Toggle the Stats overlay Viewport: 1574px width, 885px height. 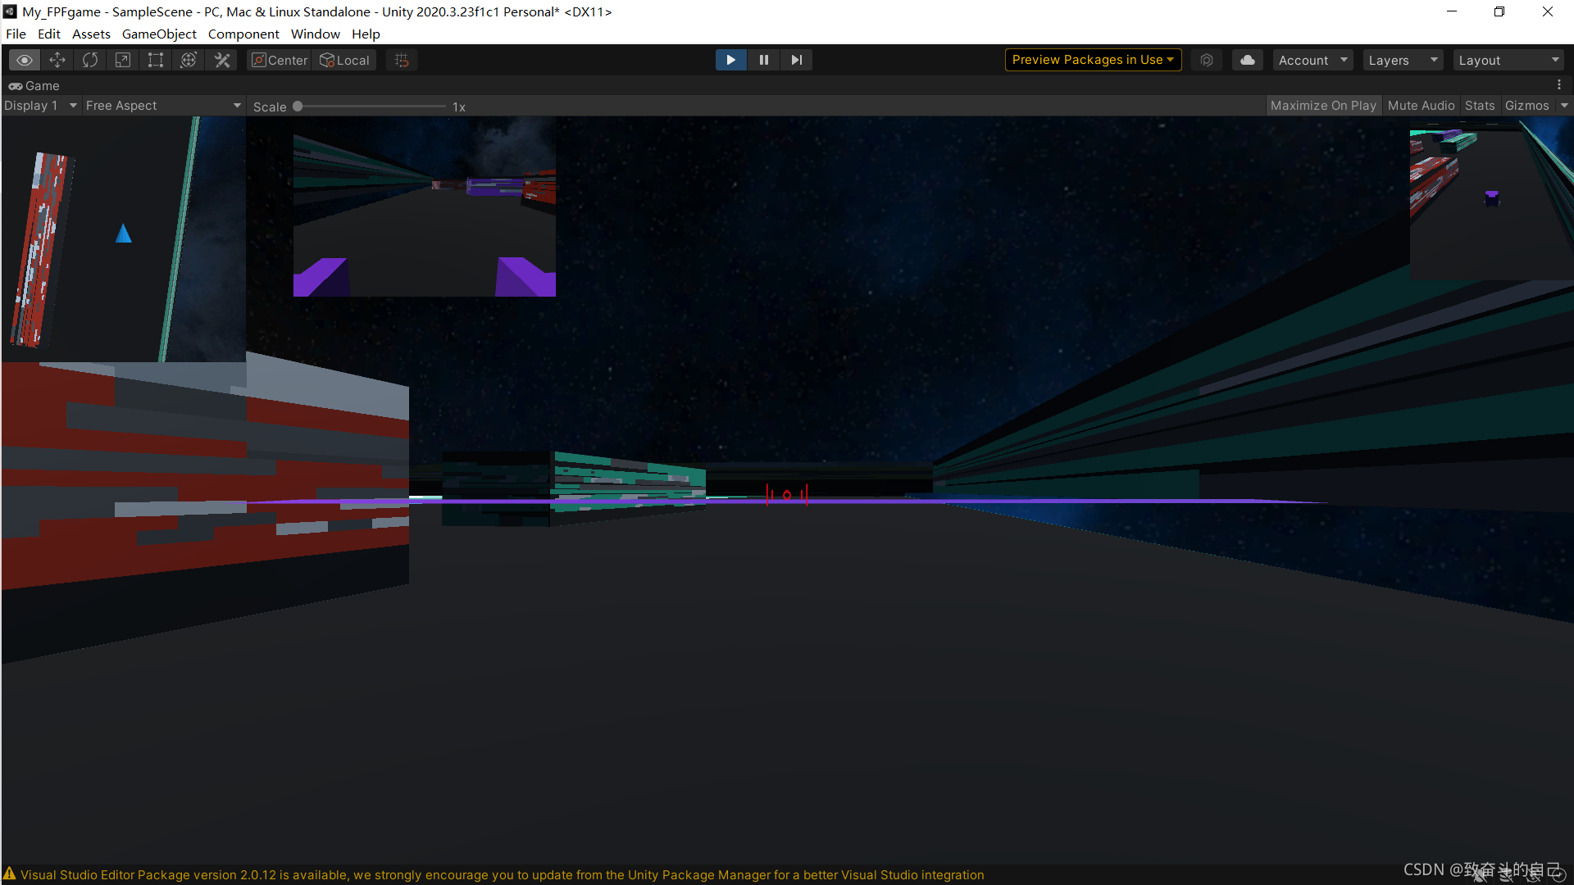click(x=1480, y=106)
